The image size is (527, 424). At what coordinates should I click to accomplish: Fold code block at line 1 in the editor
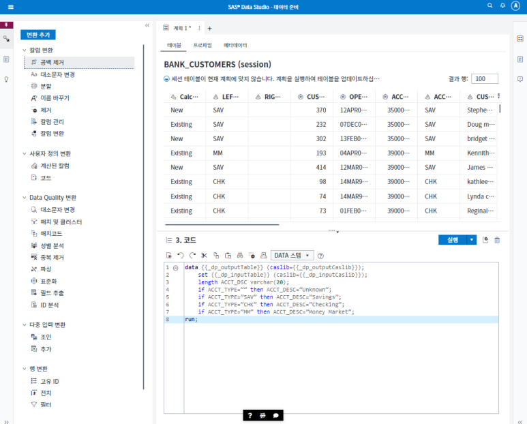[x=175, y=268]
